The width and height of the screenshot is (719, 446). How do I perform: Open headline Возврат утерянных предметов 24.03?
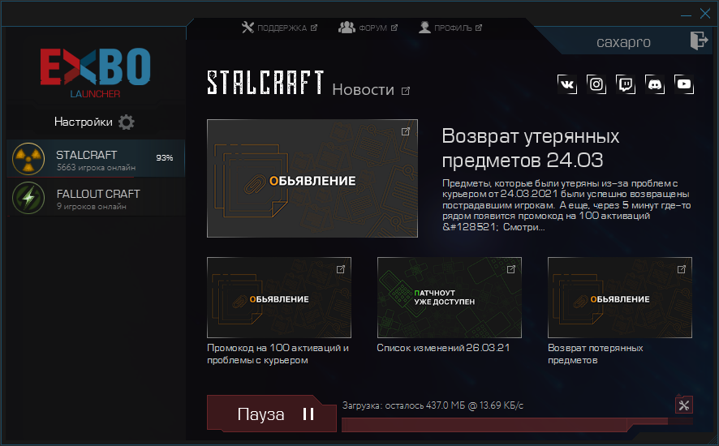point(531,148)
